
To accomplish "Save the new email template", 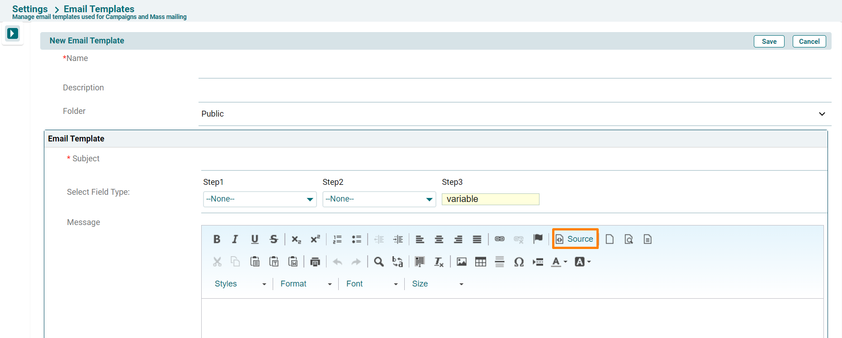I will pyautogui.click(x=769, y=41).
